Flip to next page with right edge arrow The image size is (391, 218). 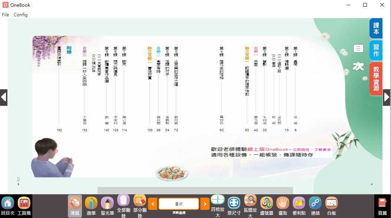click(387, 97)
